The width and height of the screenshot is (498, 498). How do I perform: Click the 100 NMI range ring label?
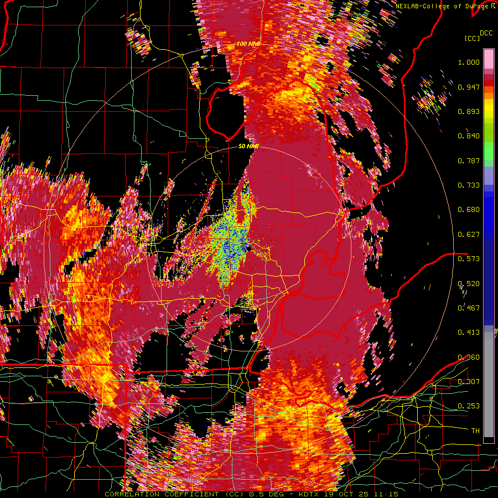point(248,44)
